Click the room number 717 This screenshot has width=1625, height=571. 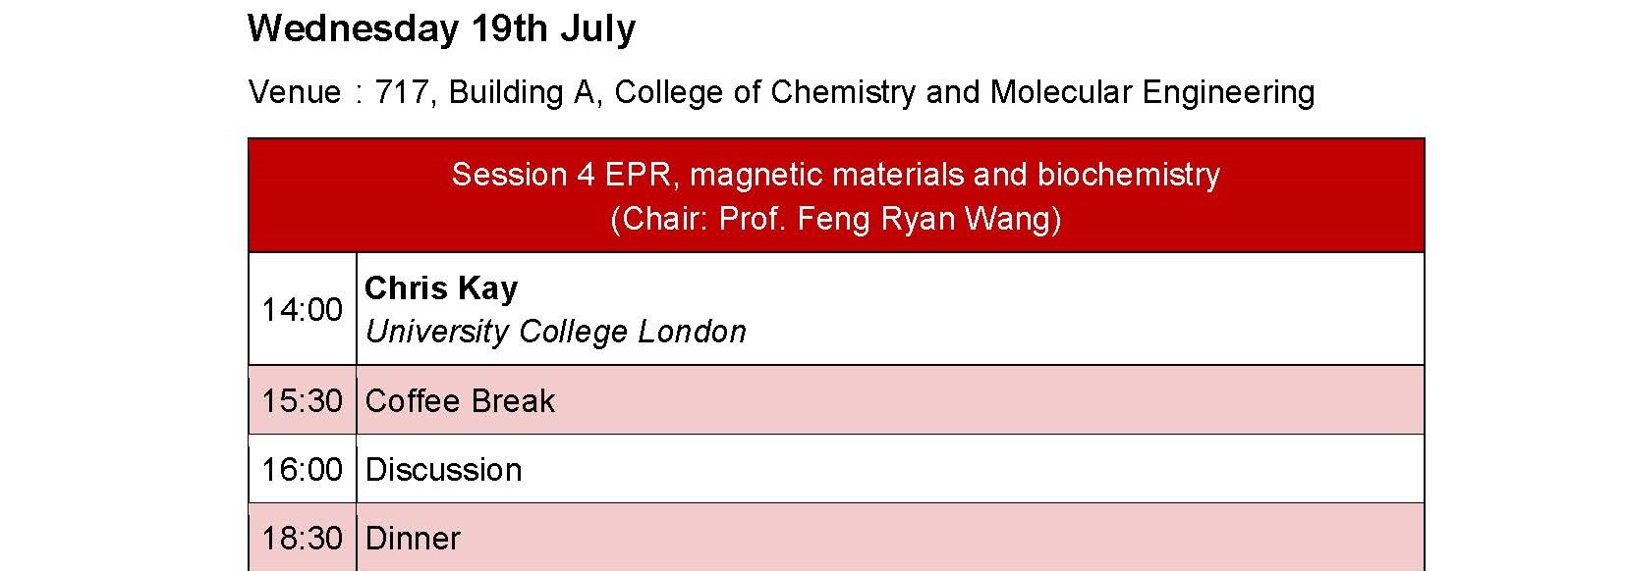pyautogui.click(x=402, y=92)
